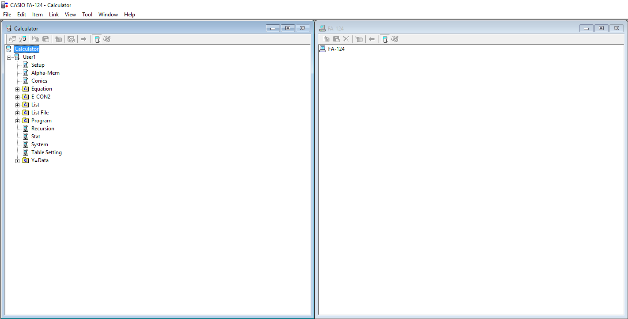The image size is (628, 319).
Task: Open the Item menu
Action: (x=38, y=15)
